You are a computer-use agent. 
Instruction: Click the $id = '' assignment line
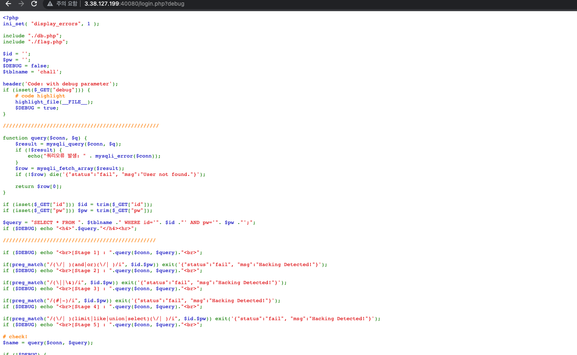[x=17, y=54]
